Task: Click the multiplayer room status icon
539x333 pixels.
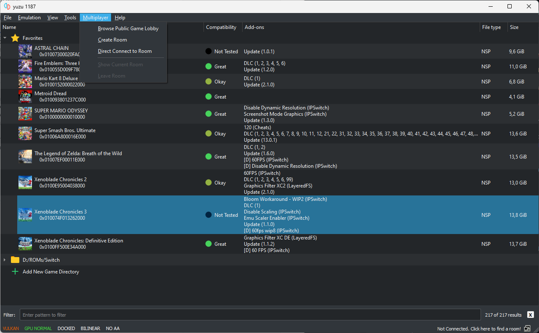Action: 527,328
